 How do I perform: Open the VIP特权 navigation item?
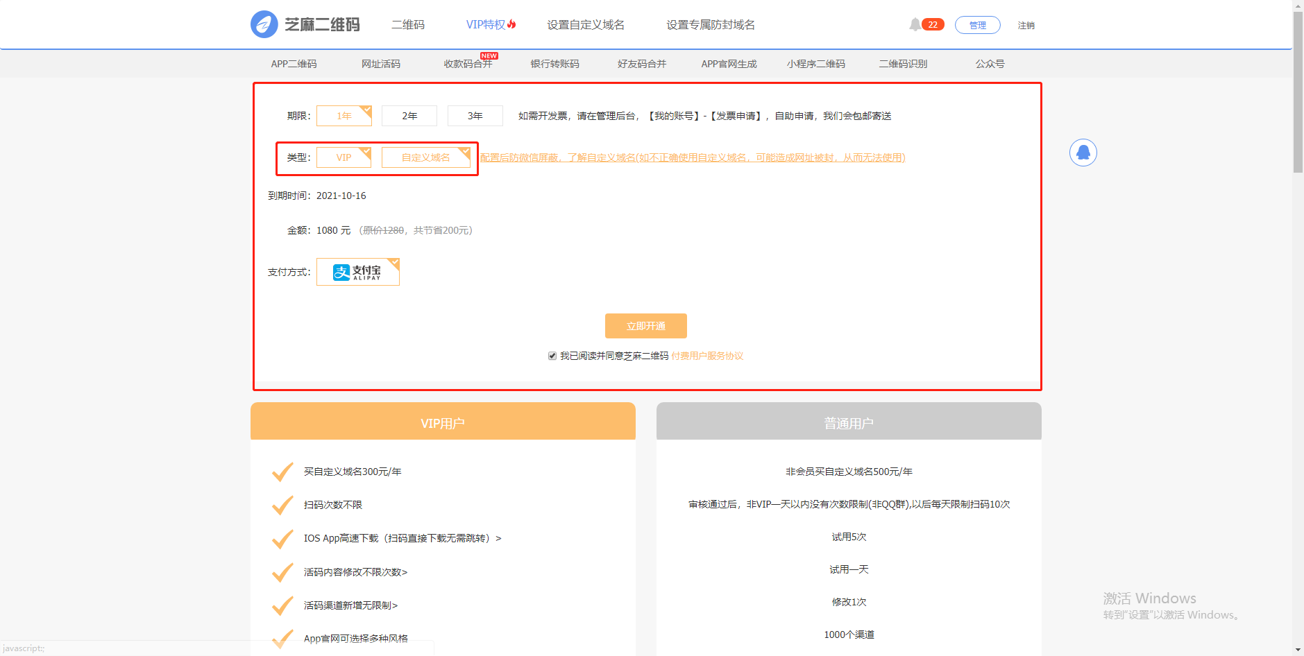(x=486, y=25)
